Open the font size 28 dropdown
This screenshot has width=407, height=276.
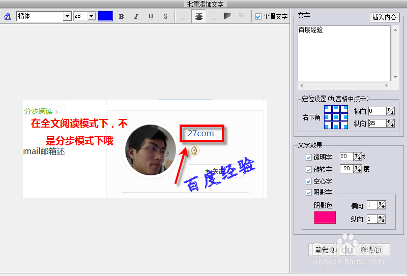(92, 16)
